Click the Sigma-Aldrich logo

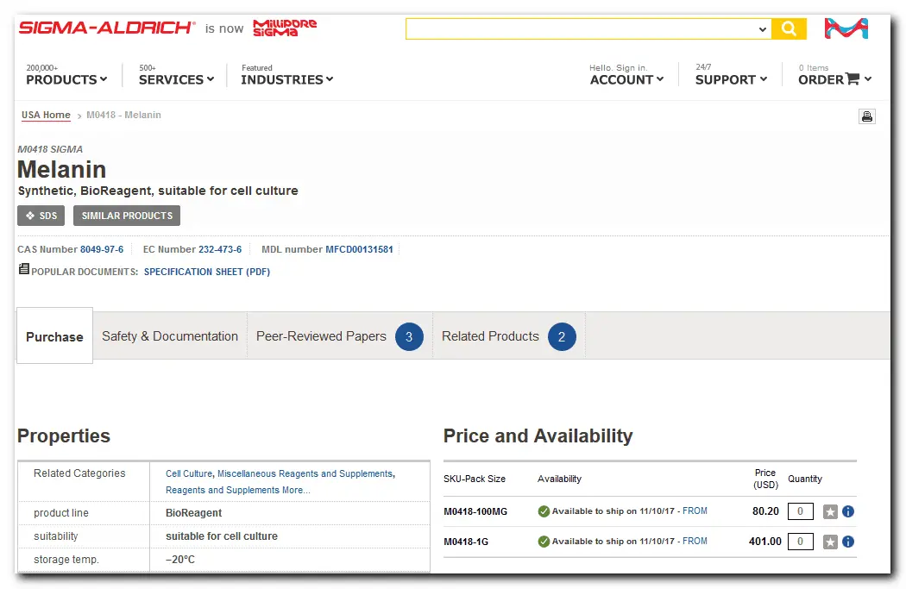coord(107,28)
